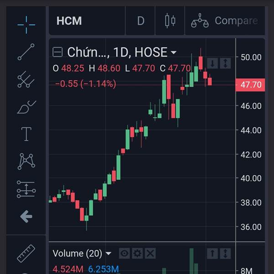Screen dimensions: 274x274
Task: Click the open price 48.25 value
Action: (73, 68)
